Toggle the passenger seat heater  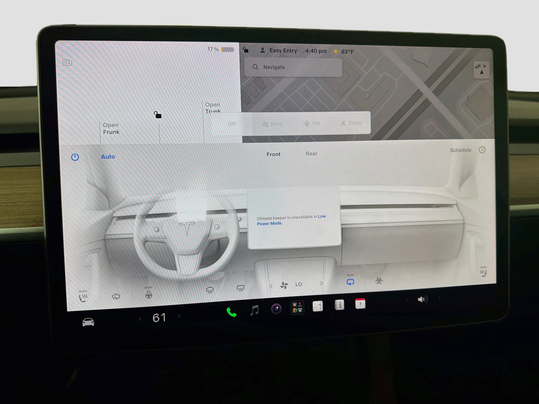(483, 271)
